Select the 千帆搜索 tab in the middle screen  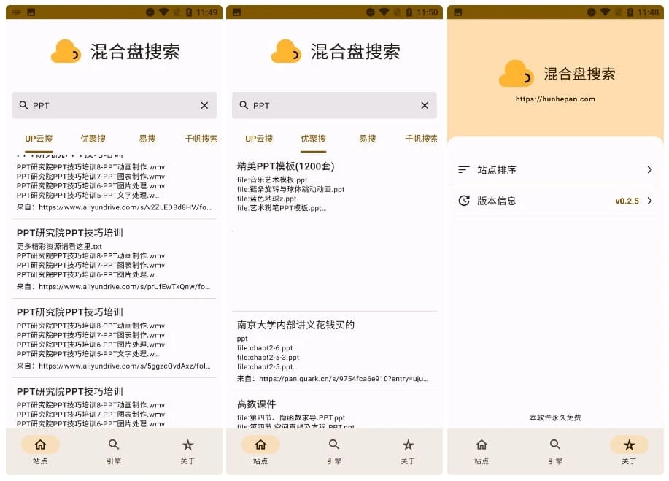pyautogui.click(x=422, y=139)
